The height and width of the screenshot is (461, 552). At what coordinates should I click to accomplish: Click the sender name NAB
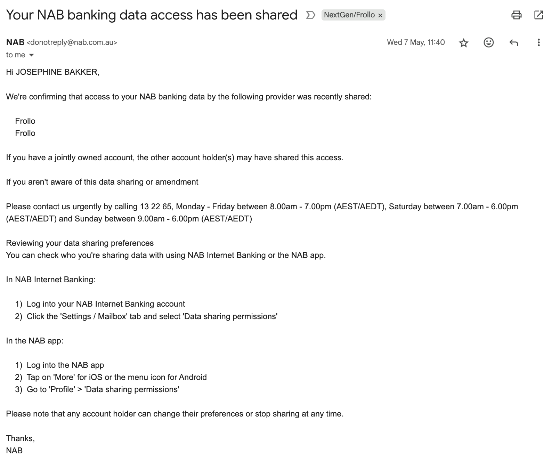15,42
